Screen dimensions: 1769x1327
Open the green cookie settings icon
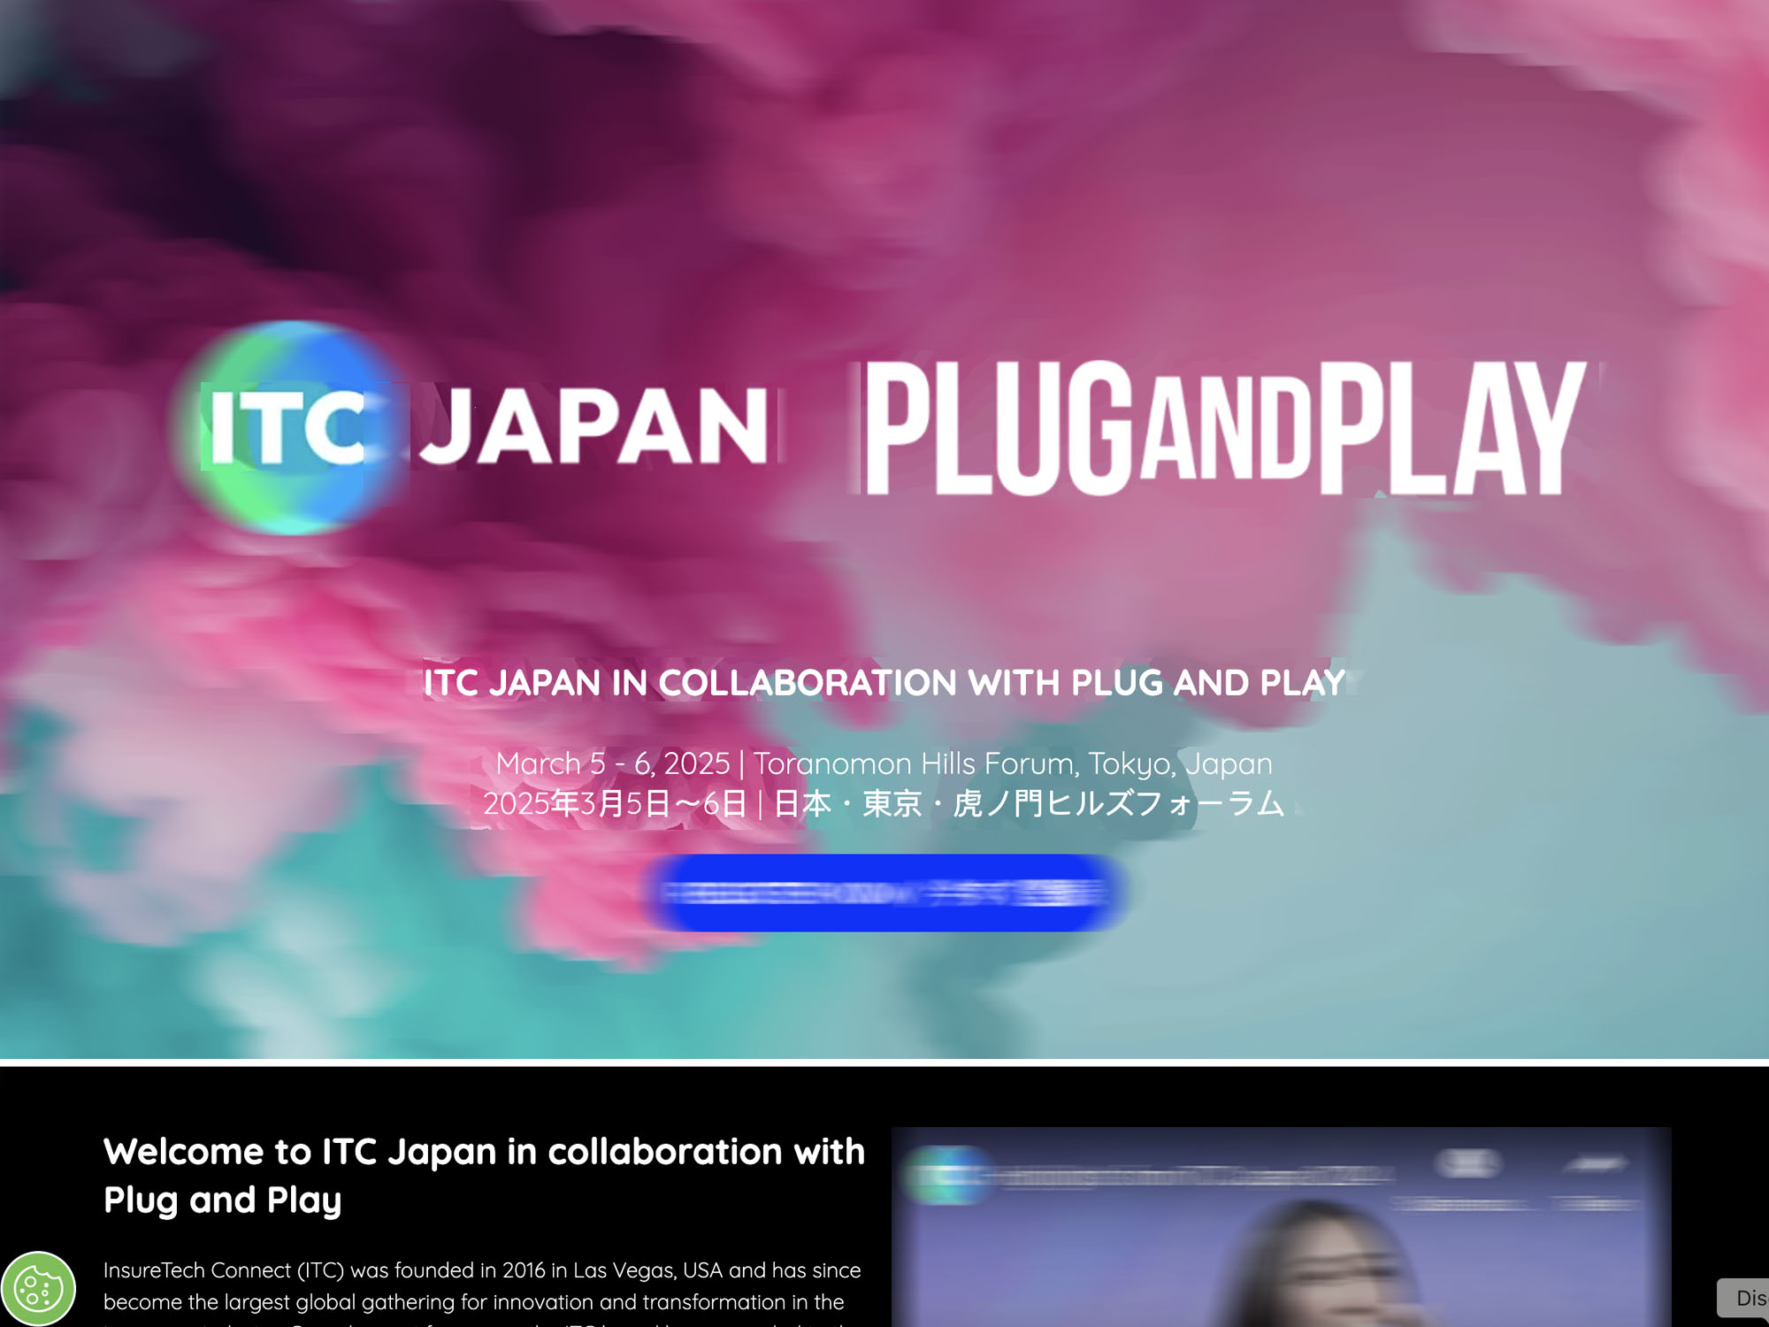[x=38, y=1289]
